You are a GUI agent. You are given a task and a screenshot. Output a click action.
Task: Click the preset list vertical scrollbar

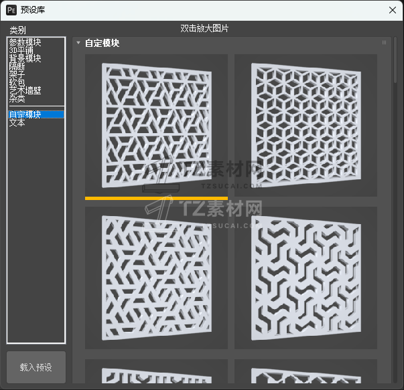[395, 60]
